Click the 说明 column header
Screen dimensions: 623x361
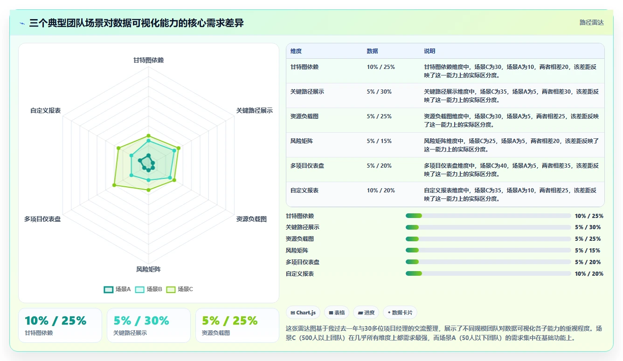click(x=429, y=51)
